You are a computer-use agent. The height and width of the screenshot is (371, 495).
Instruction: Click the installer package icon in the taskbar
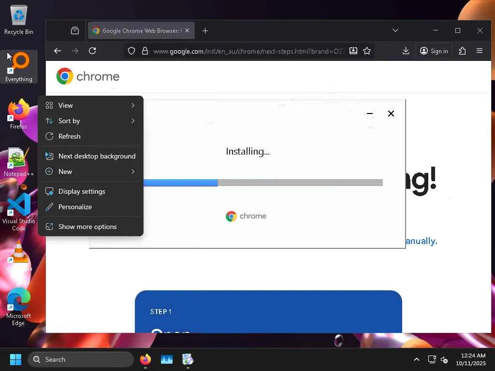188,359
